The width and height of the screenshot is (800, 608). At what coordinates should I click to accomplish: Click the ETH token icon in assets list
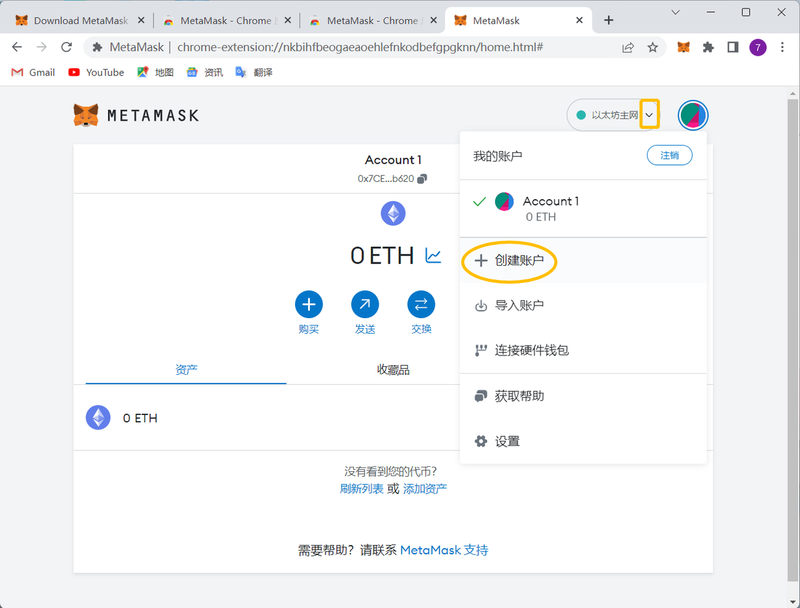(x=98, y=417)
